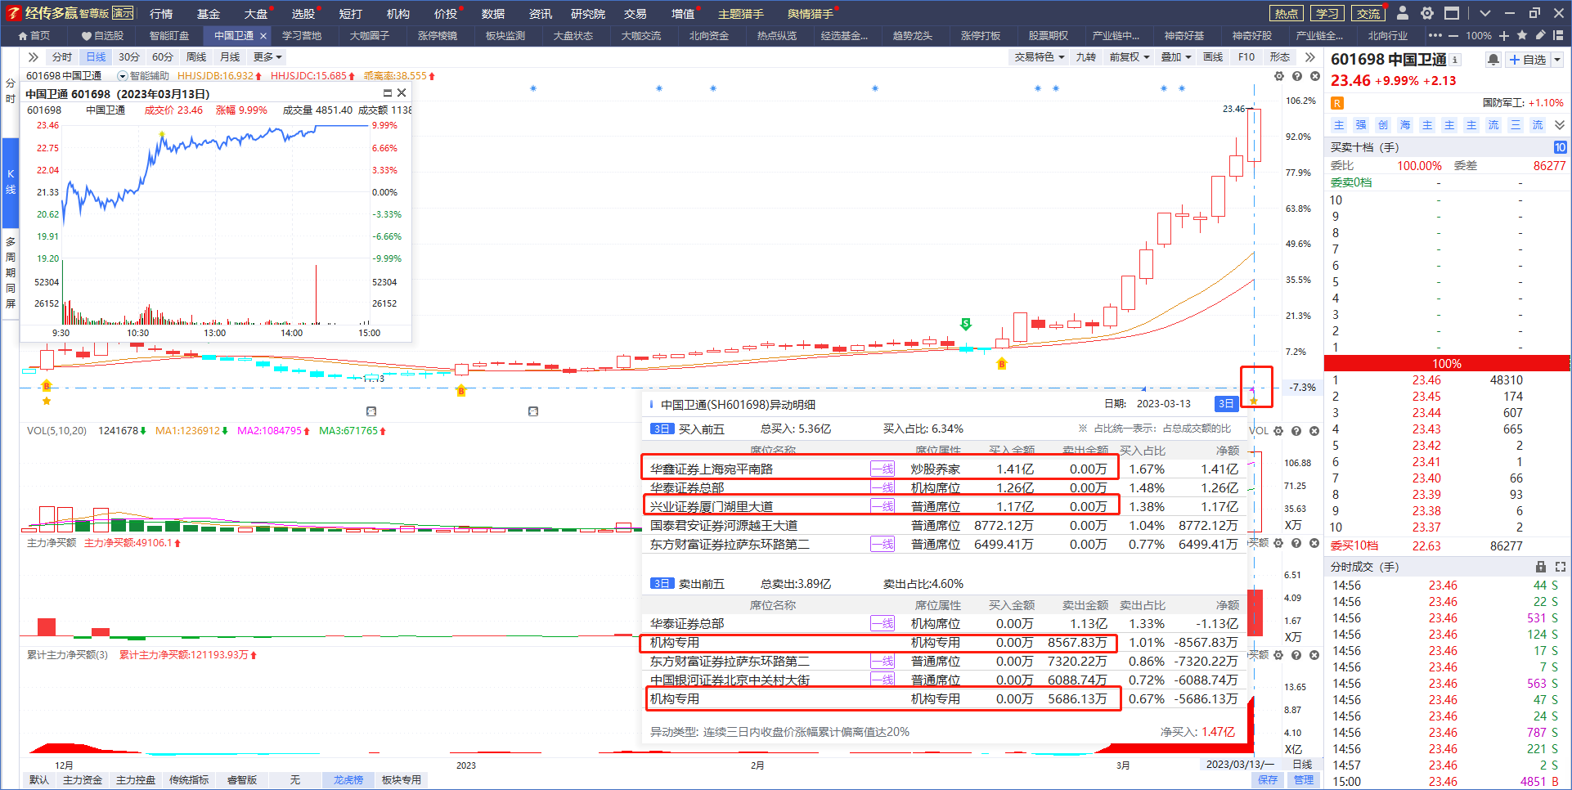
Task: Click the 热点 button
Action: coord(1287,13)
